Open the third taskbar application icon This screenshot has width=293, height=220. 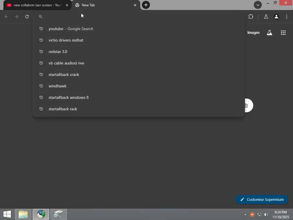coord(58,214)
